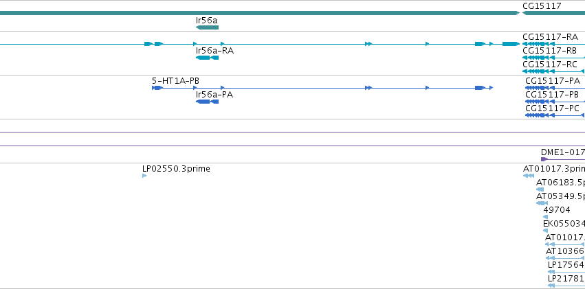Screen dimensions: 585x289
Task: Click the CG15117 gene label
Action: coord(542,6)
